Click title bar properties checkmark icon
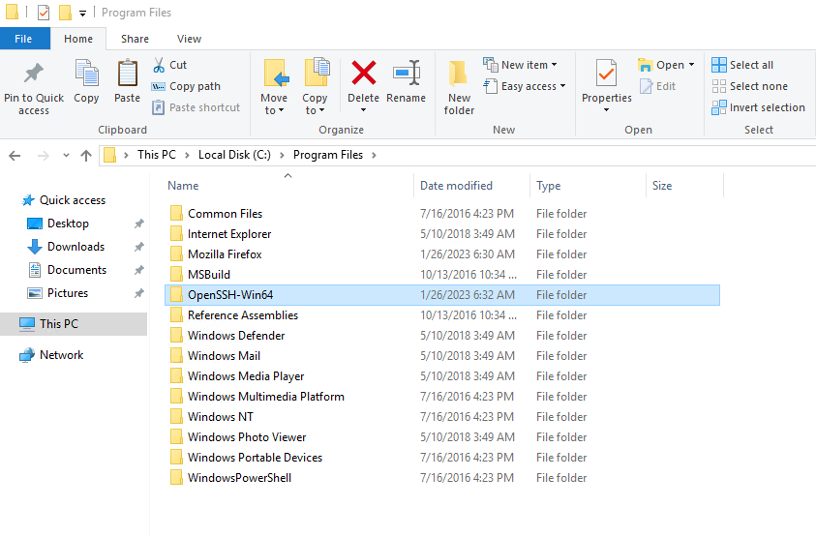This screenshot has width=816, height=537. pos(44,13)
